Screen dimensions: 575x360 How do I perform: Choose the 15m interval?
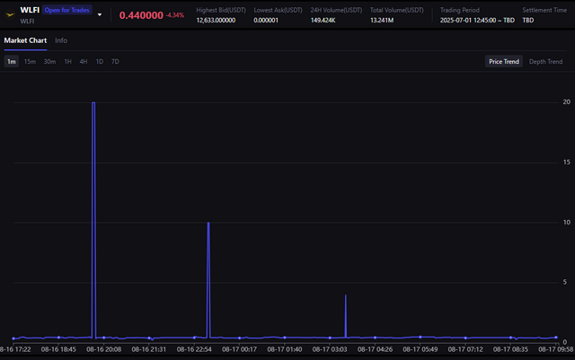30,62
